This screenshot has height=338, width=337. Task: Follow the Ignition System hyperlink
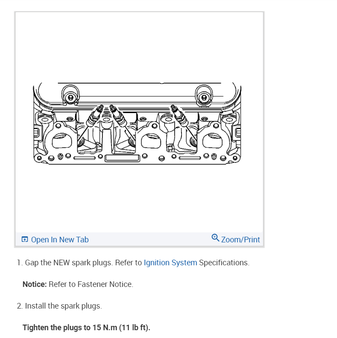point(170,263)
